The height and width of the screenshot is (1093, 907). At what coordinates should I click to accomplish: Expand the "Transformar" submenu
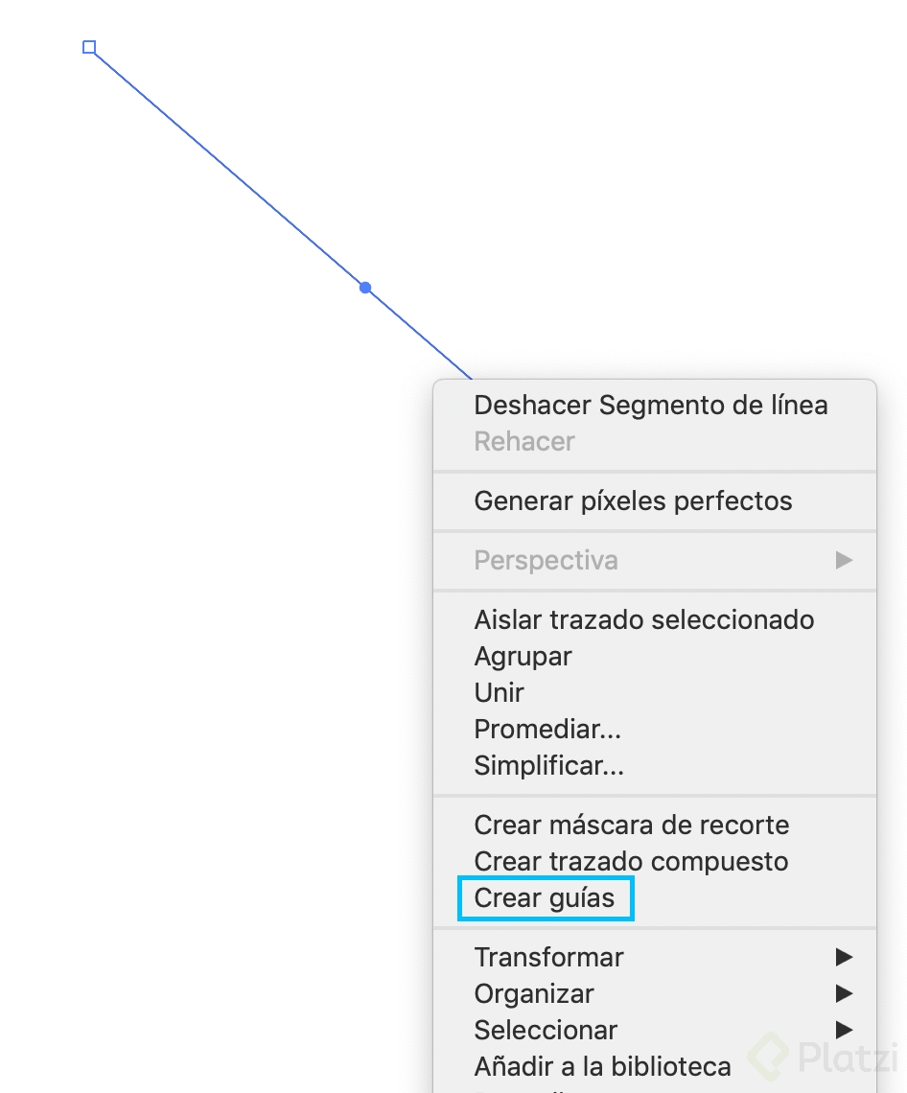coord(548,957)
